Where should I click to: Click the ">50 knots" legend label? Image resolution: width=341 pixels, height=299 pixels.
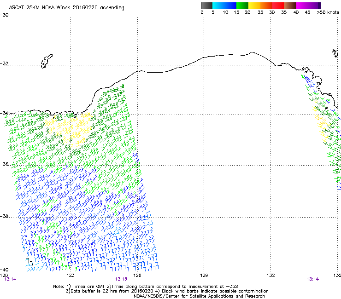click(328, 12)
